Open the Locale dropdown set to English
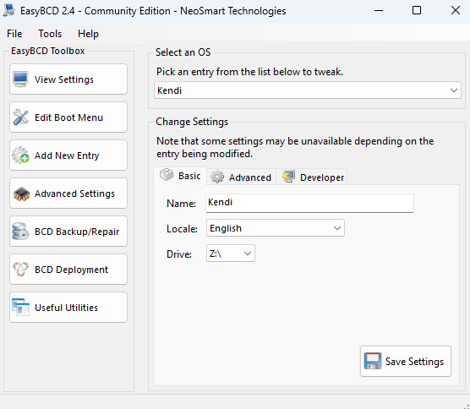Viewport: 470px width, 409px height. pyautogui.click(x=276, y=228)
